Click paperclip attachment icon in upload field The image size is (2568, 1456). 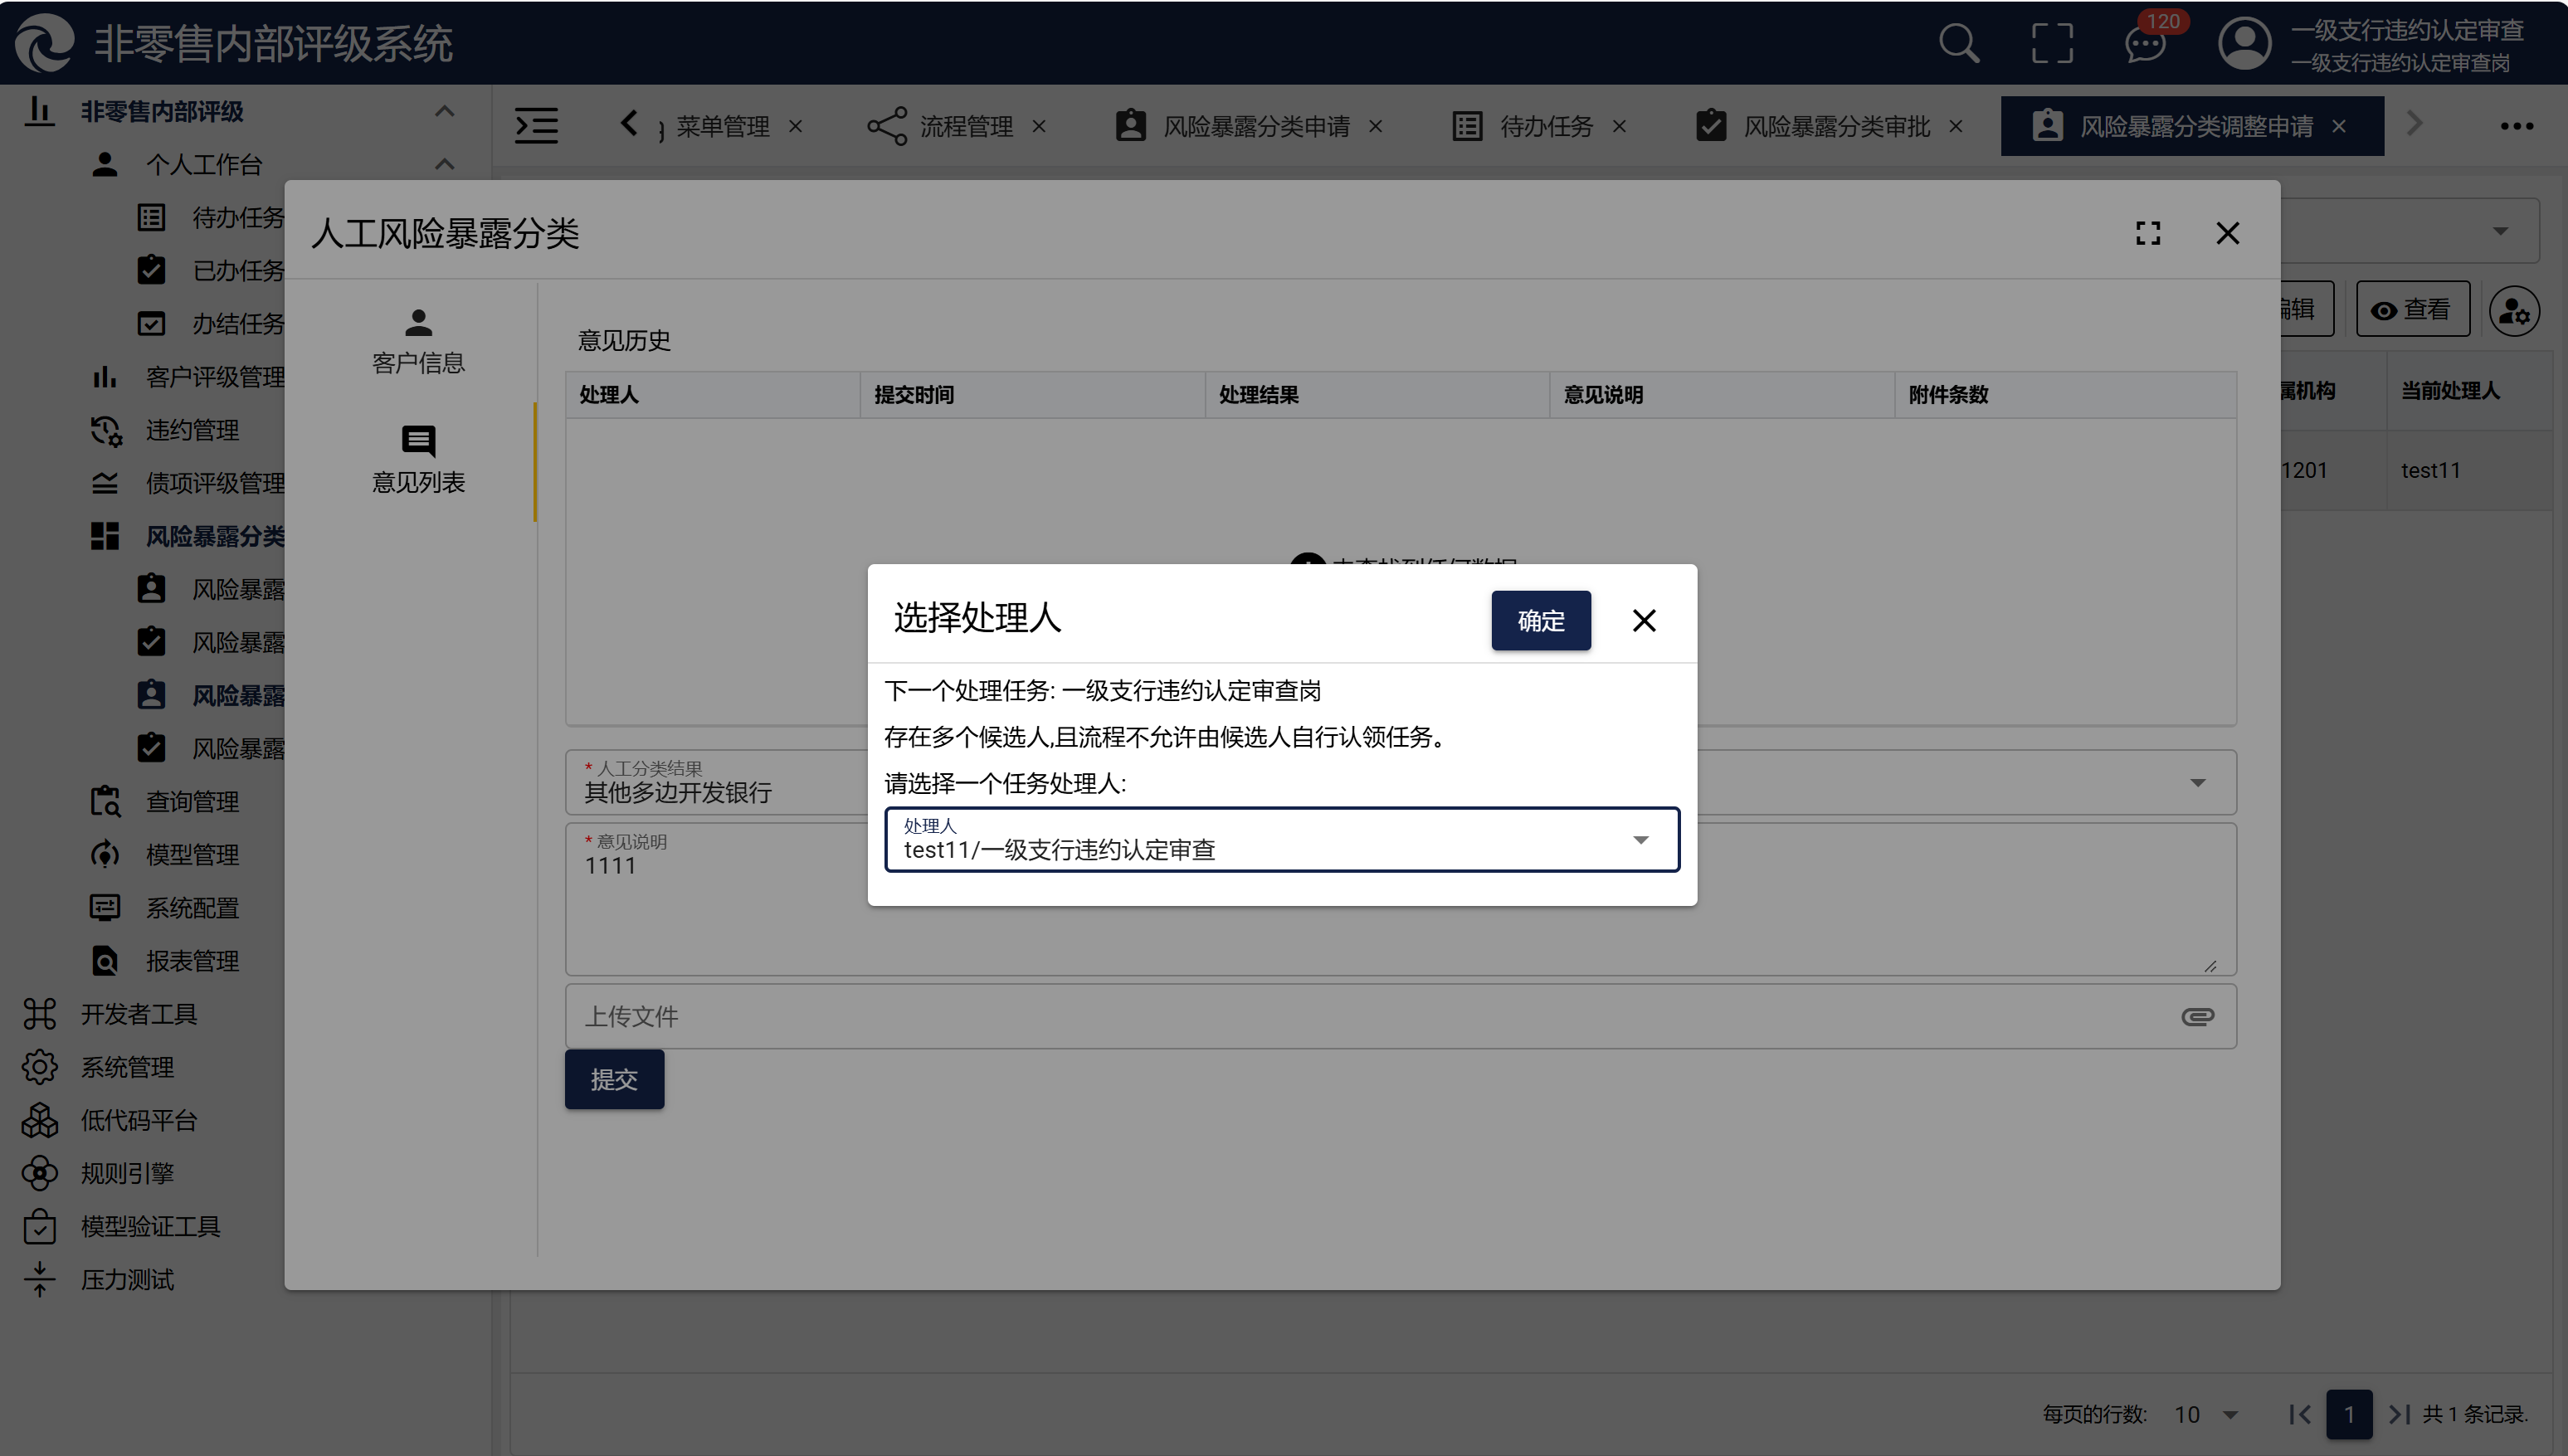coord(2197,1016)
